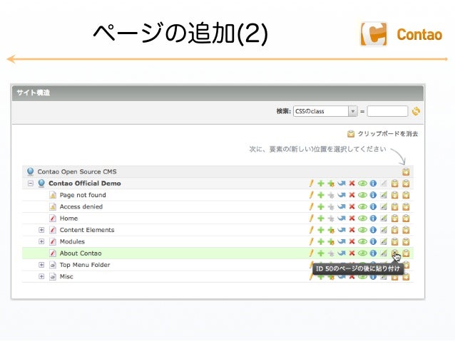The height and width of the screenshot is (341, 455).
Task: Edit the Home page settings
Action: [x=312, y=218]
